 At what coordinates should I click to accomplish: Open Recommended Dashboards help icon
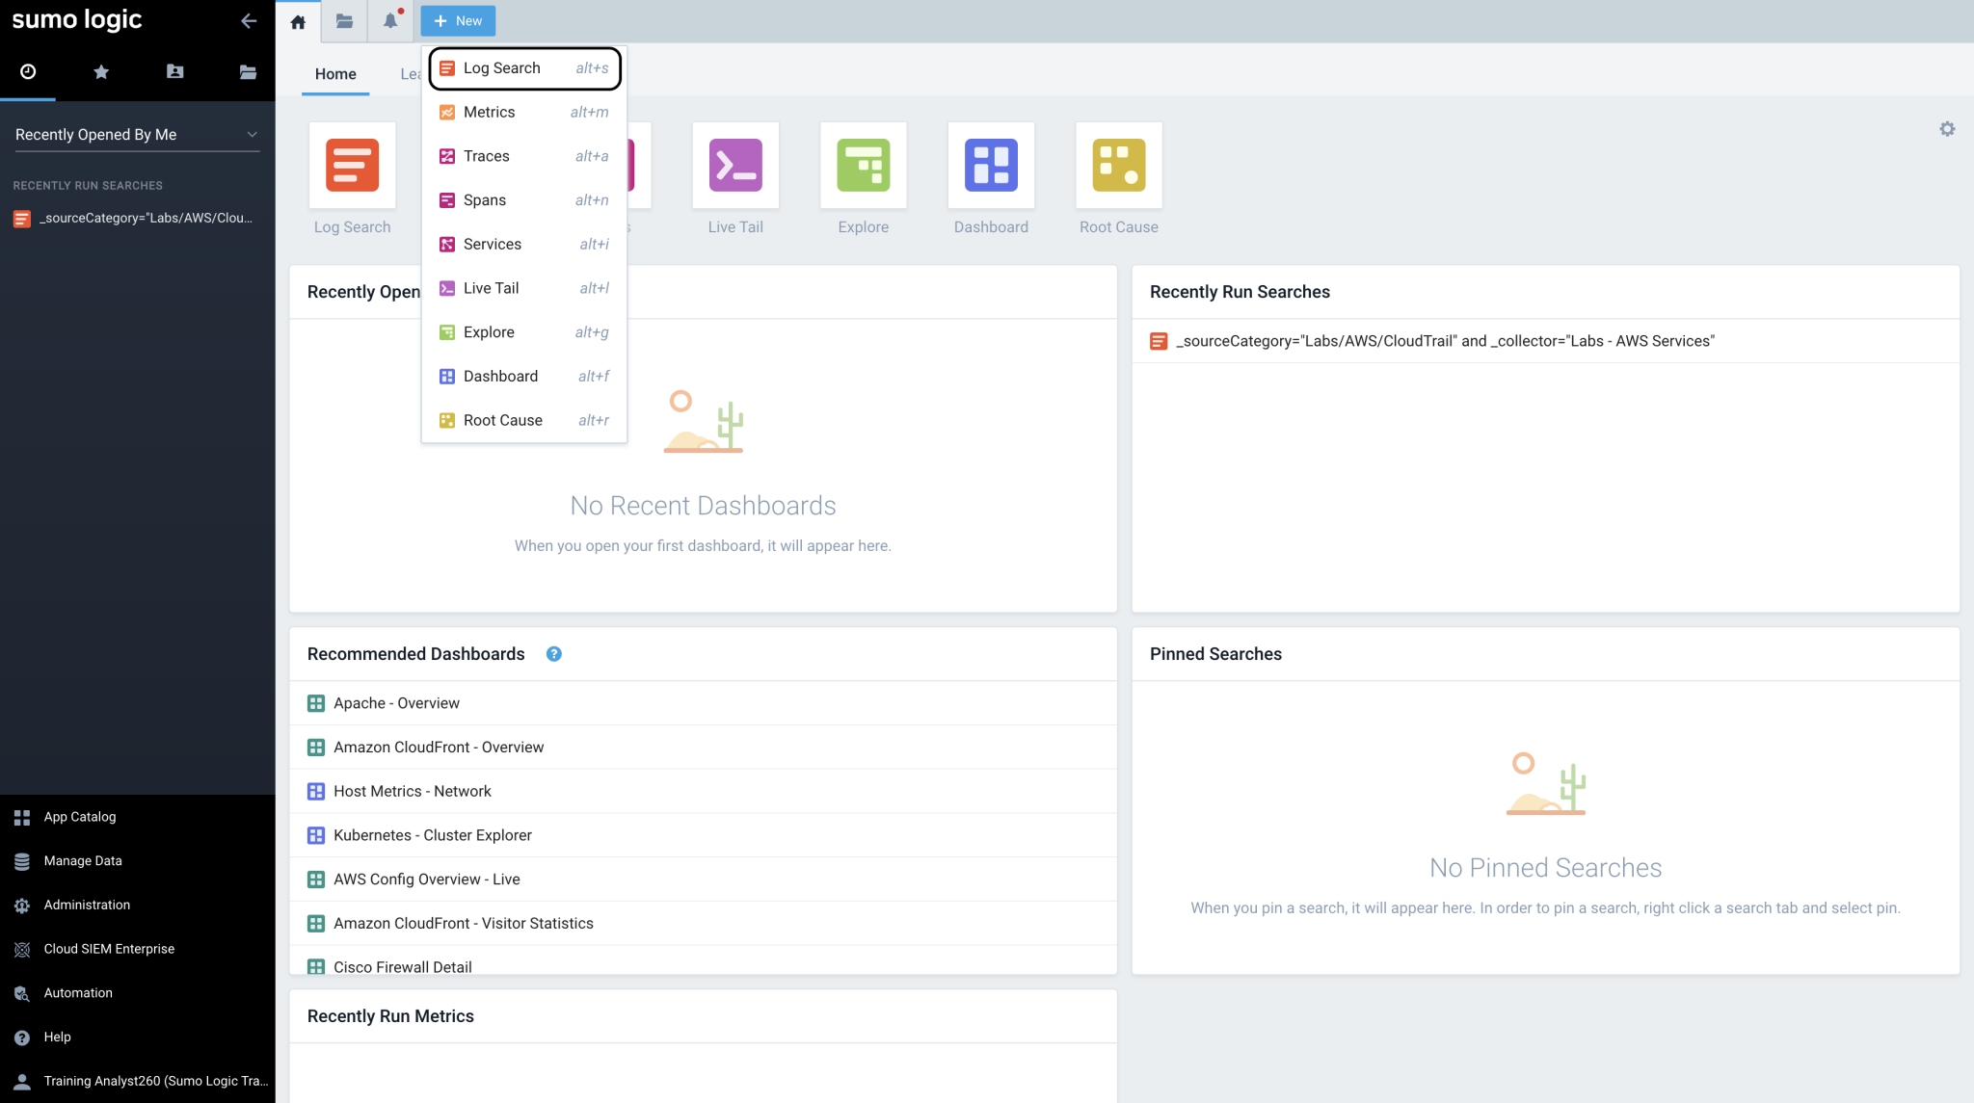[554, 654]
